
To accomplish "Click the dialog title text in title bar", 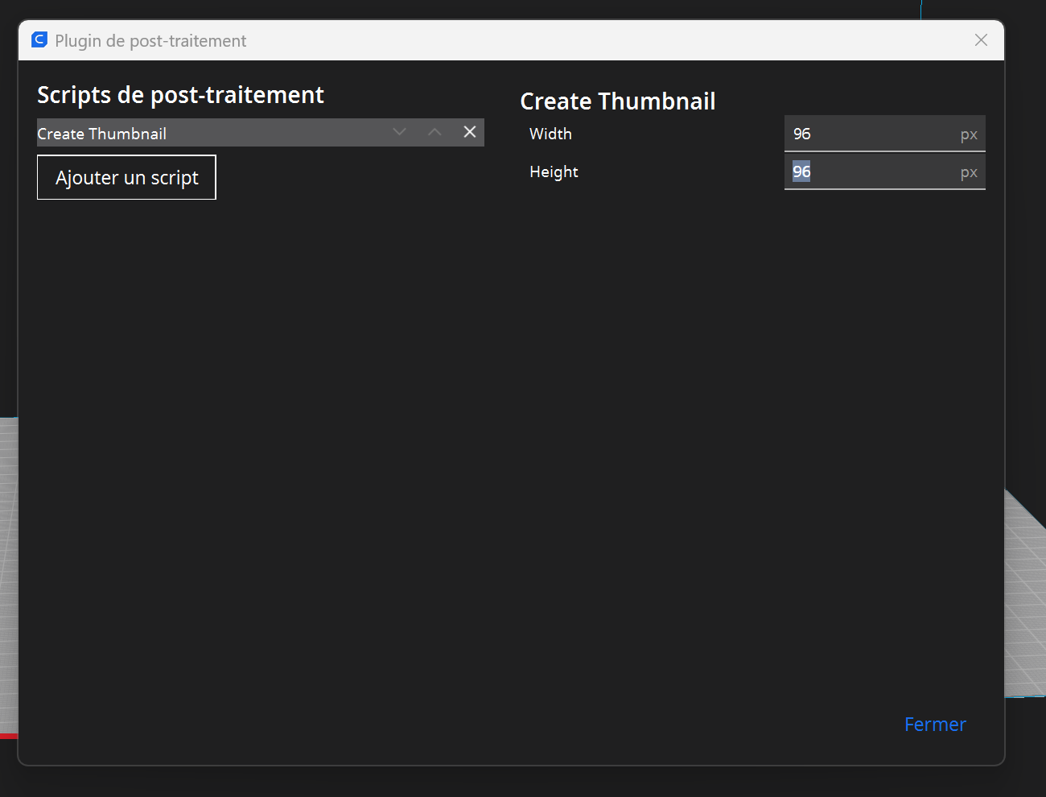I will click(150, 41).
